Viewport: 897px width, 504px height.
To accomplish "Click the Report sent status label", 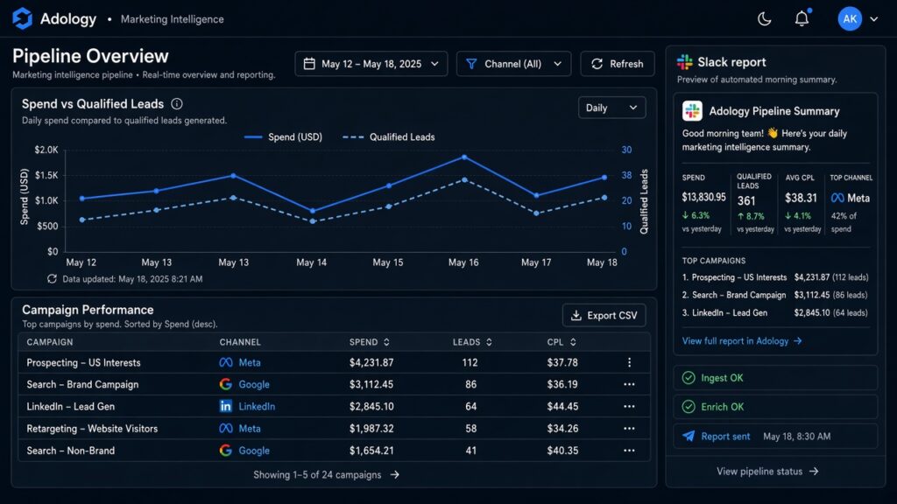I will coord(725,436).
